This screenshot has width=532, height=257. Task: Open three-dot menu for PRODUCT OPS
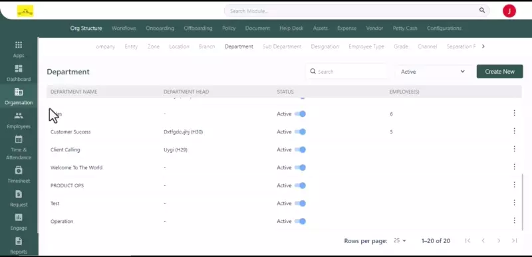click(x=514, y=185)
